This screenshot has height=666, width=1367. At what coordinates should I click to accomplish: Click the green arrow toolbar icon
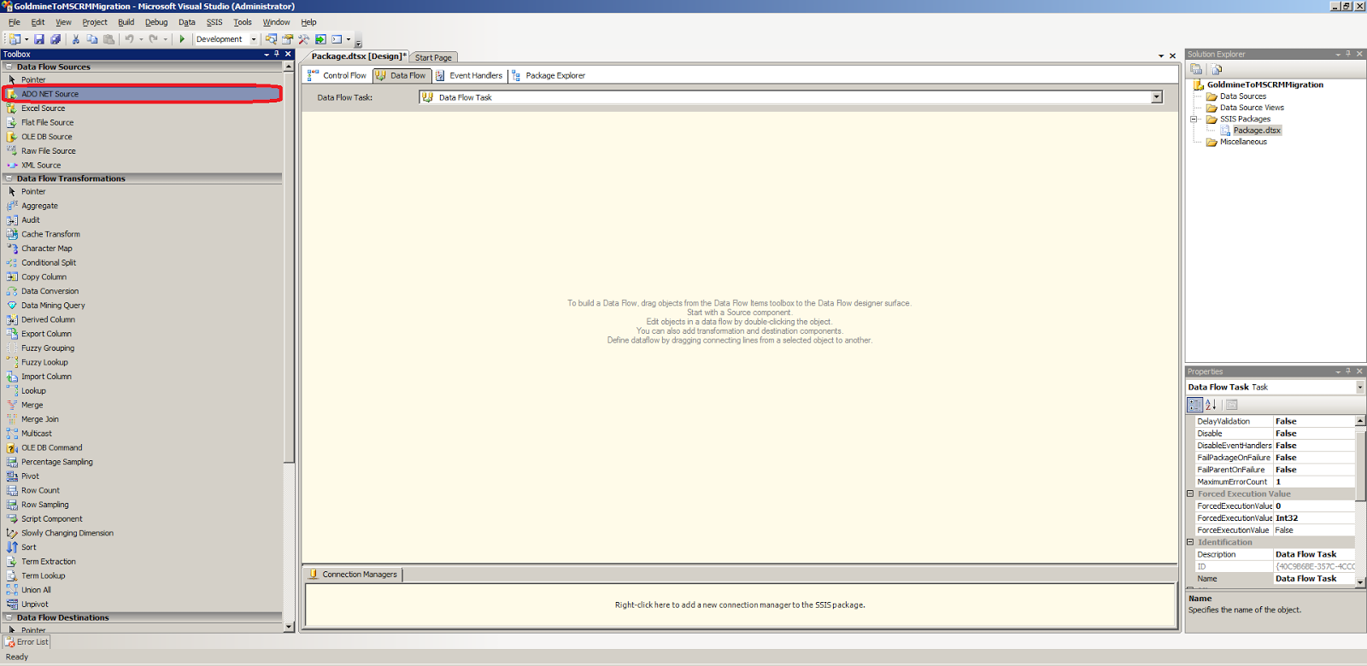[320, 39]
